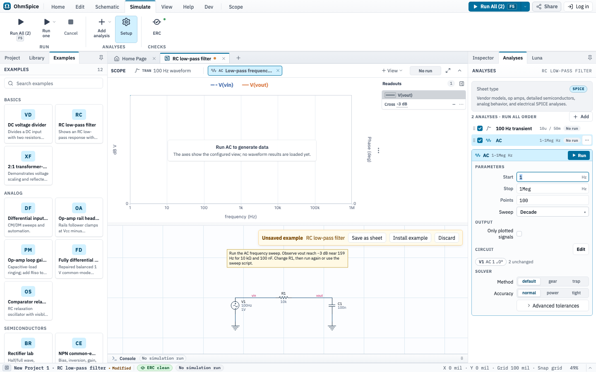Click Save as sheet button

[367, 238]
